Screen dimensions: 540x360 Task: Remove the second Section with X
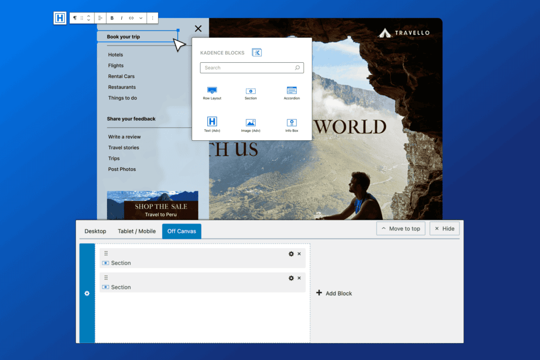(299, 278)
